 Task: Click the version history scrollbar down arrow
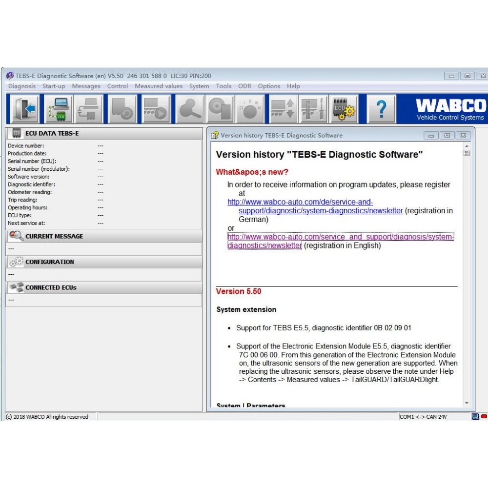coord(467,403)
